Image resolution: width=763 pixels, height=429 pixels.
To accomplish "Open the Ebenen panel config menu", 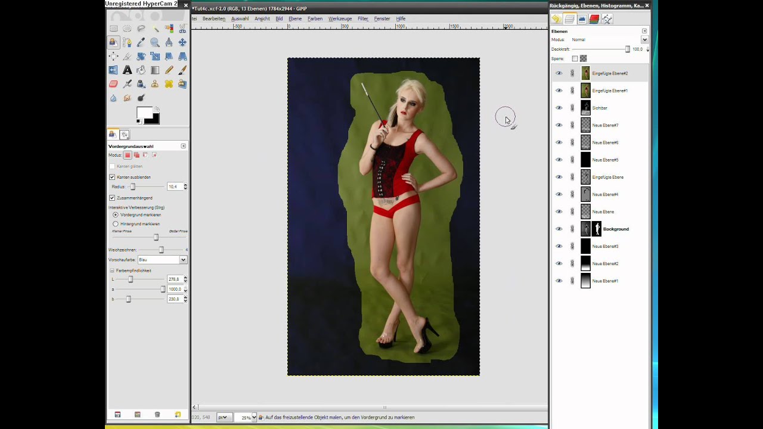I will pos(644,31).
